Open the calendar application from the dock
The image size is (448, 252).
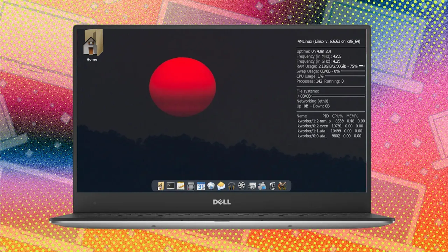(x=201, y=186)
